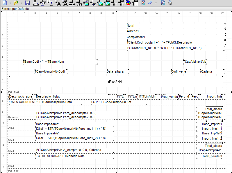Select the sub-report band tool icon
Image resolution: width=232 pixels, height=173 pixels.
(43, 3)
